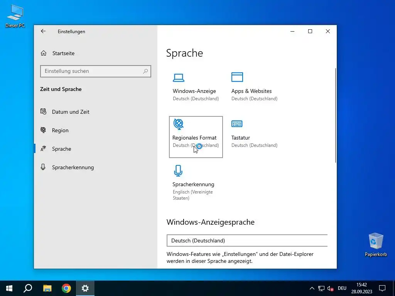395x296 pixels.
Task: Click the Datum und Zeit calendar icon
Action: pos(43,111)
